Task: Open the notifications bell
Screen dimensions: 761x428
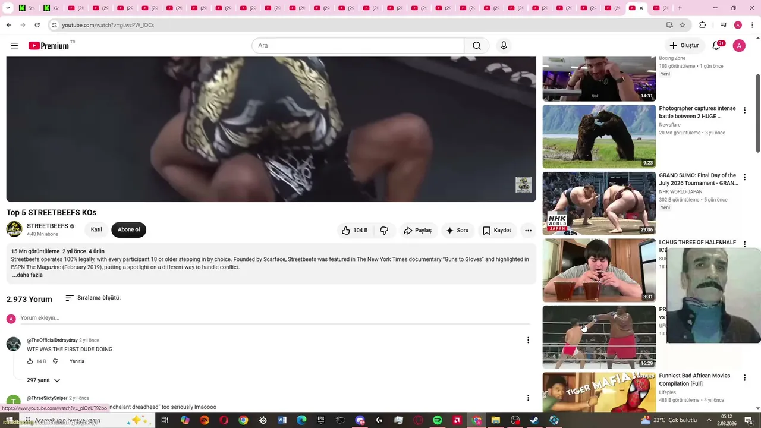Action: pos(717,46)
